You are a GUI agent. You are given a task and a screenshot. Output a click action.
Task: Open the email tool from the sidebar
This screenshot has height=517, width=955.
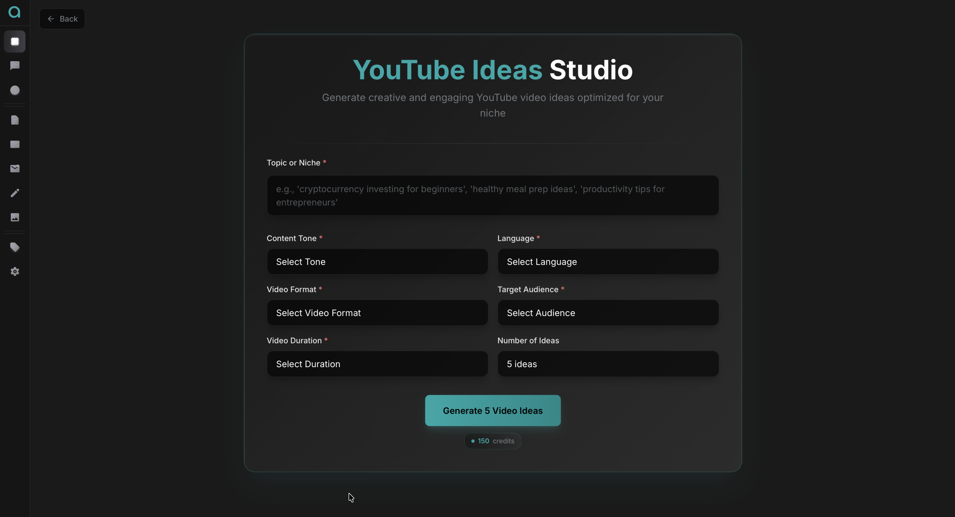15,169
